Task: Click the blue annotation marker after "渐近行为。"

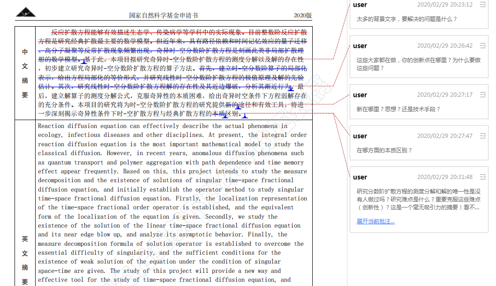Action: (291, 88)
